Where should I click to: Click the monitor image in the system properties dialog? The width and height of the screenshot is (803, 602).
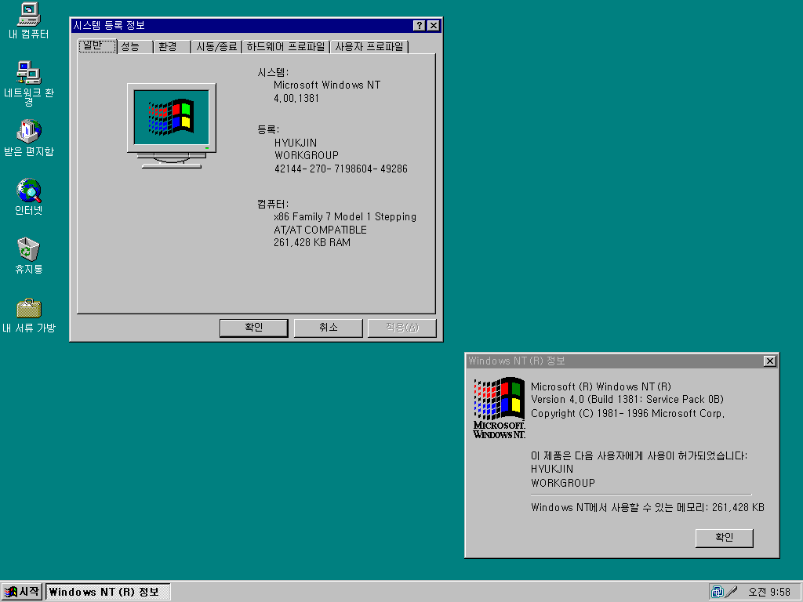click(172, 126)
